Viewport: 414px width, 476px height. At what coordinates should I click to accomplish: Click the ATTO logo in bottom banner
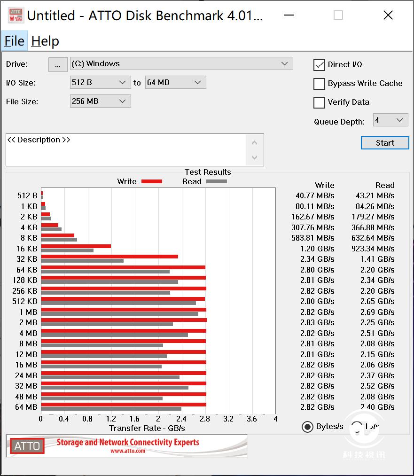pos(27,445)
